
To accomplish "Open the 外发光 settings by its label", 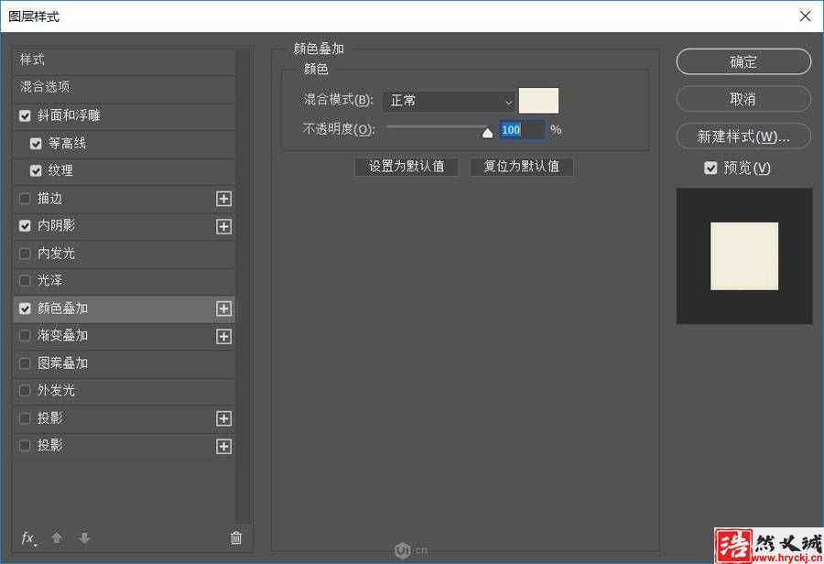I will click(56, 391).
